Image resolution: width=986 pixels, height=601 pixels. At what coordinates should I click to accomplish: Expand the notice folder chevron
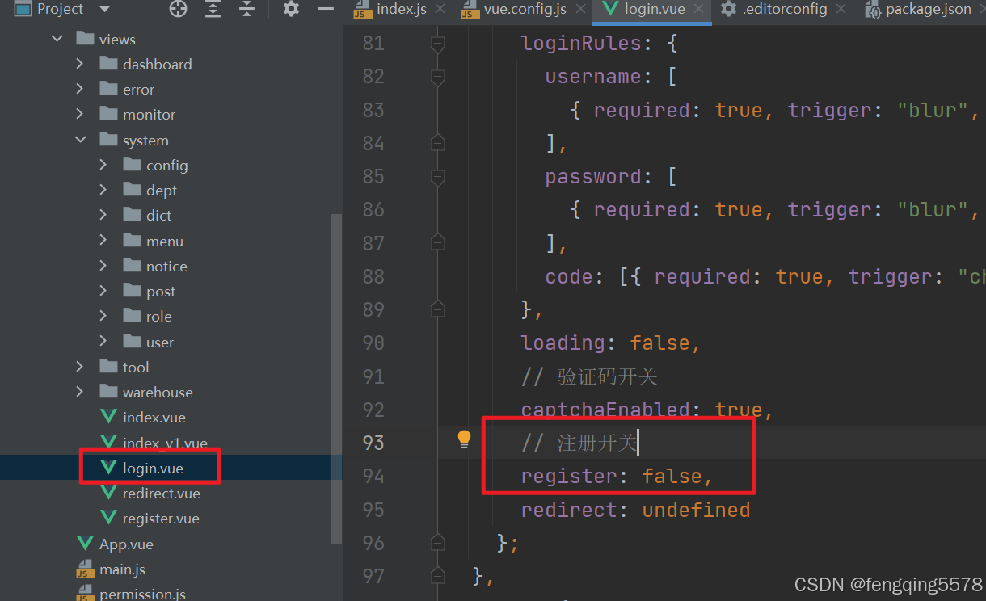103,266
